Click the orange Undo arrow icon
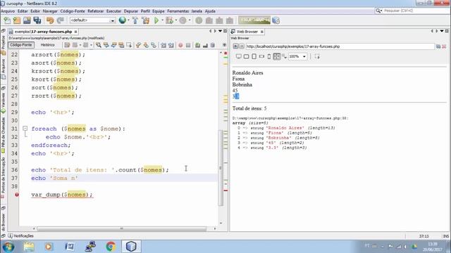451x253 pixels. pyautogui.click(x=50, y=20)
